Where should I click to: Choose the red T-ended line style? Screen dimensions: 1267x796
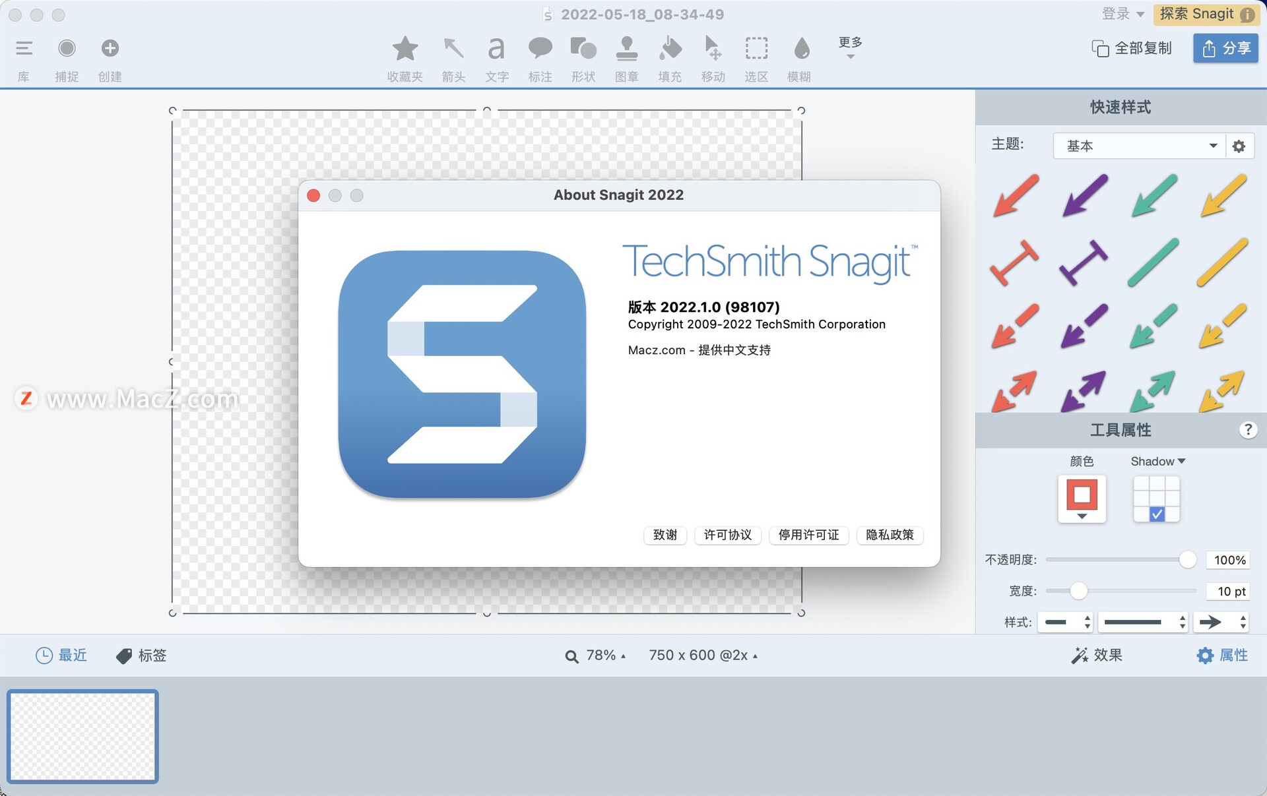(1015, 262)
